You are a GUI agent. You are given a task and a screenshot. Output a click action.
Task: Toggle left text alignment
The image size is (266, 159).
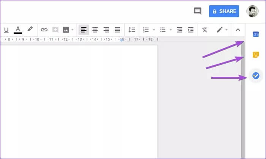click(84, 30)
